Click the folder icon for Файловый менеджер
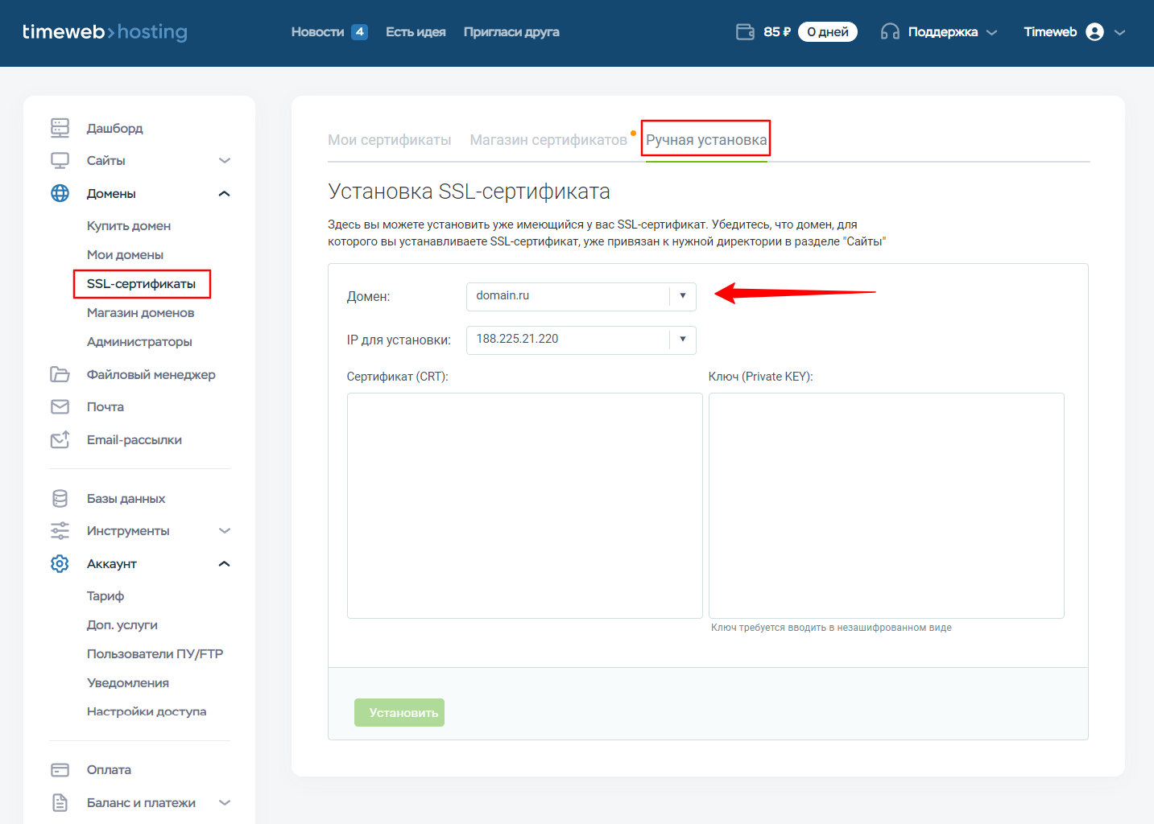Image resolution: width=1154 pixels, height=824 pixels. [60, 374]
